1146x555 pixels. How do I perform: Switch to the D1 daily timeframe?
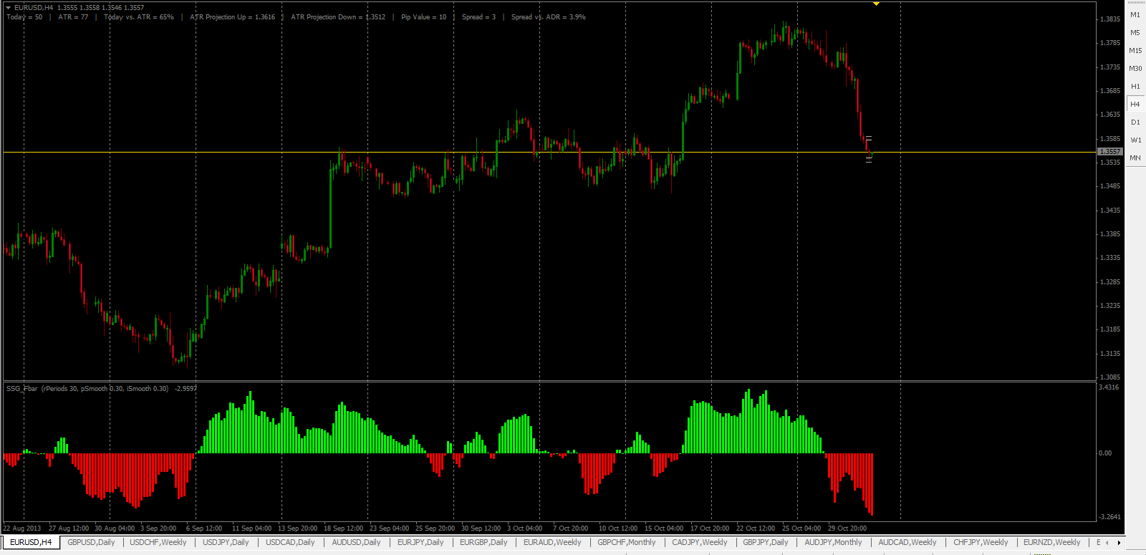[x=1135, y=122]
